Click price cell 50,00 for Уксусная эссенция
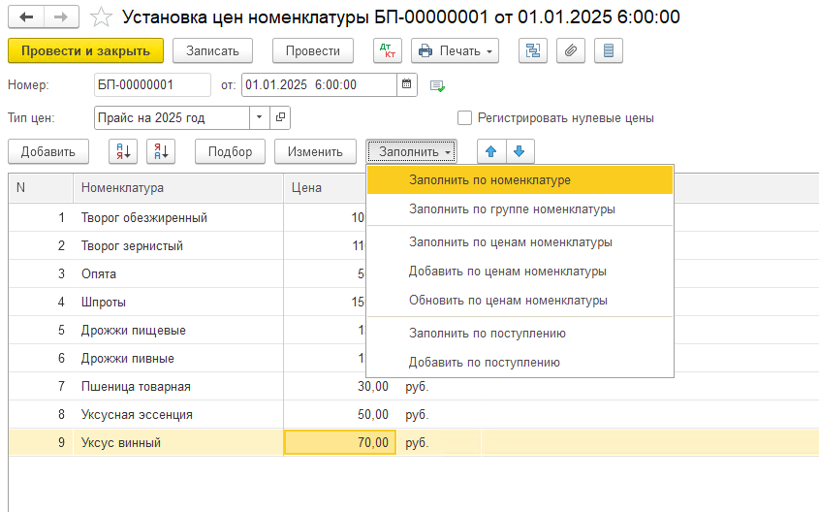Viewport: 819px width, 512px height. 340,415
